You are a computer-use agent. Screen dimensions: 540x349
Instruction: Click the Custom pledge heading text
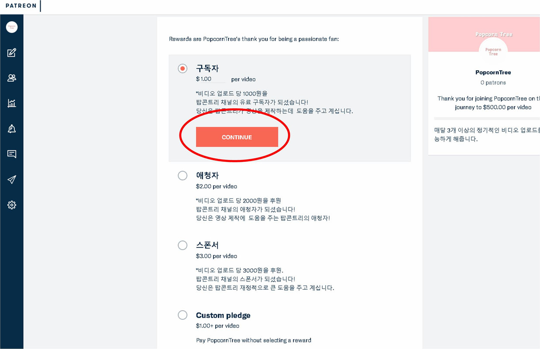coord(223,315)
